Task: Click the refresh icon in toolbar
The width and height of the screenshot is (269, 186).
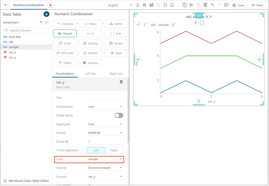Action: [137, 5]
